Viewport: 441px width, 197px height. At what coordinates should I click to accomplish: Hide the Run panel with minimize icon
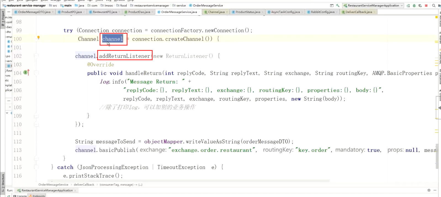(x=435, y=190)
